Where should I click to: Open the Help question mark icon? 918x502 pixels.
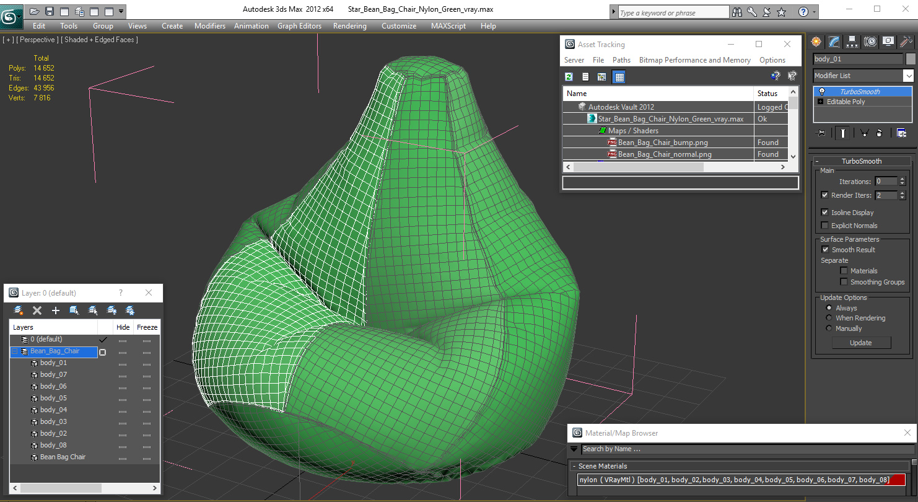[x=803, y=12]
